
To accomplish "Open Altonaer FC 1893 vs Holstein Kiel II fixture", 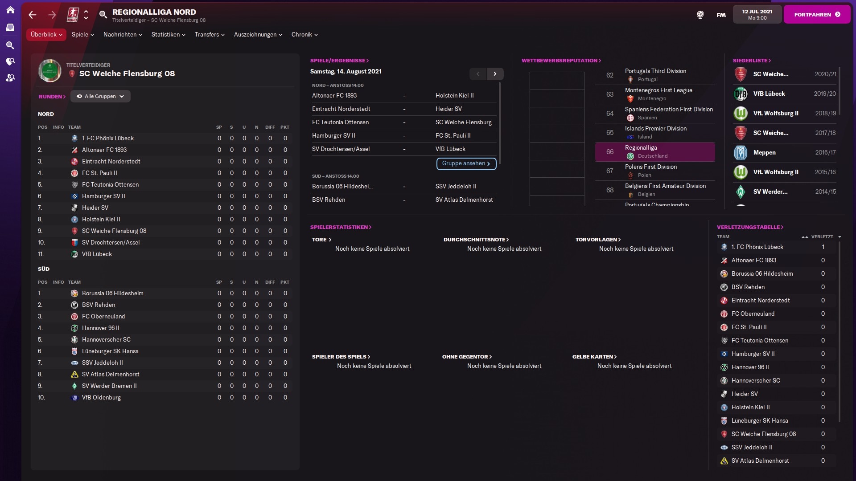I will tap(404, 96).
